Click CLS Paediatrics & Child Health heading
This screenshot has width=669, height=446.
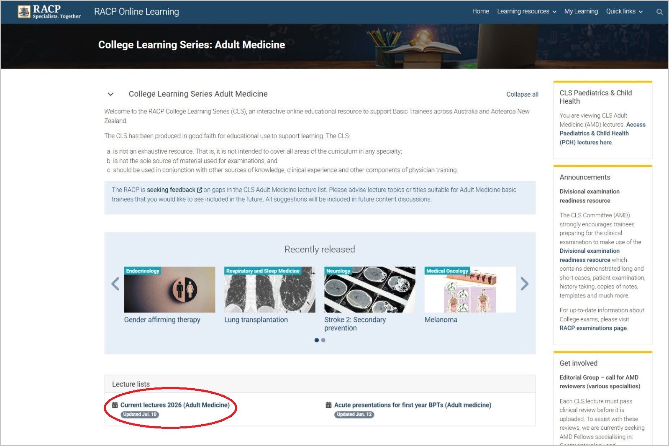click(x=596, y=97)
